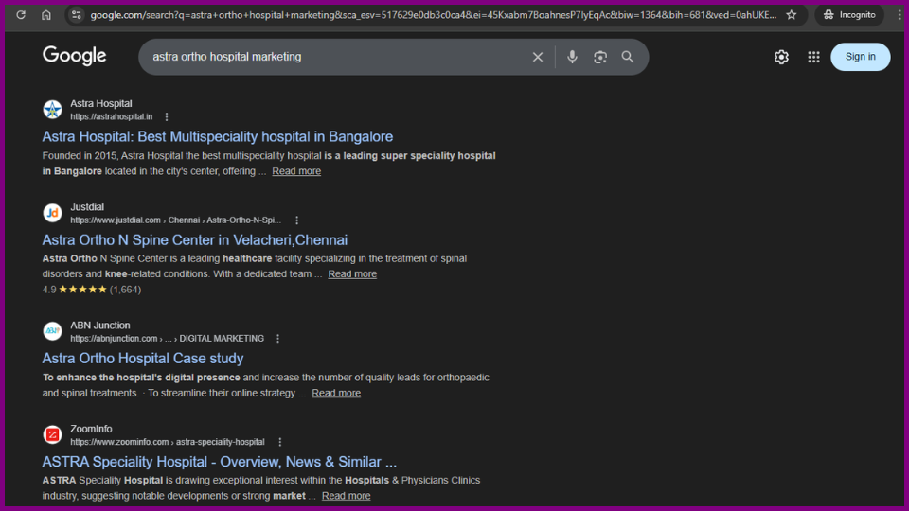The width and height of the screenshot is (909, 511).
Task: View site information icon in address bar
Action: click(x=76, y=15)
